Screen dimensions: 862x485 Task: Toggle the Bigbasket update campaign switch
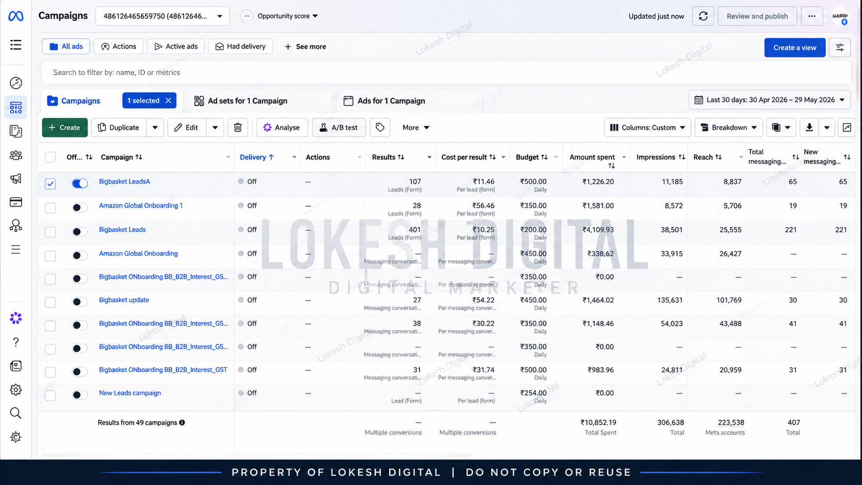(80, 302)
